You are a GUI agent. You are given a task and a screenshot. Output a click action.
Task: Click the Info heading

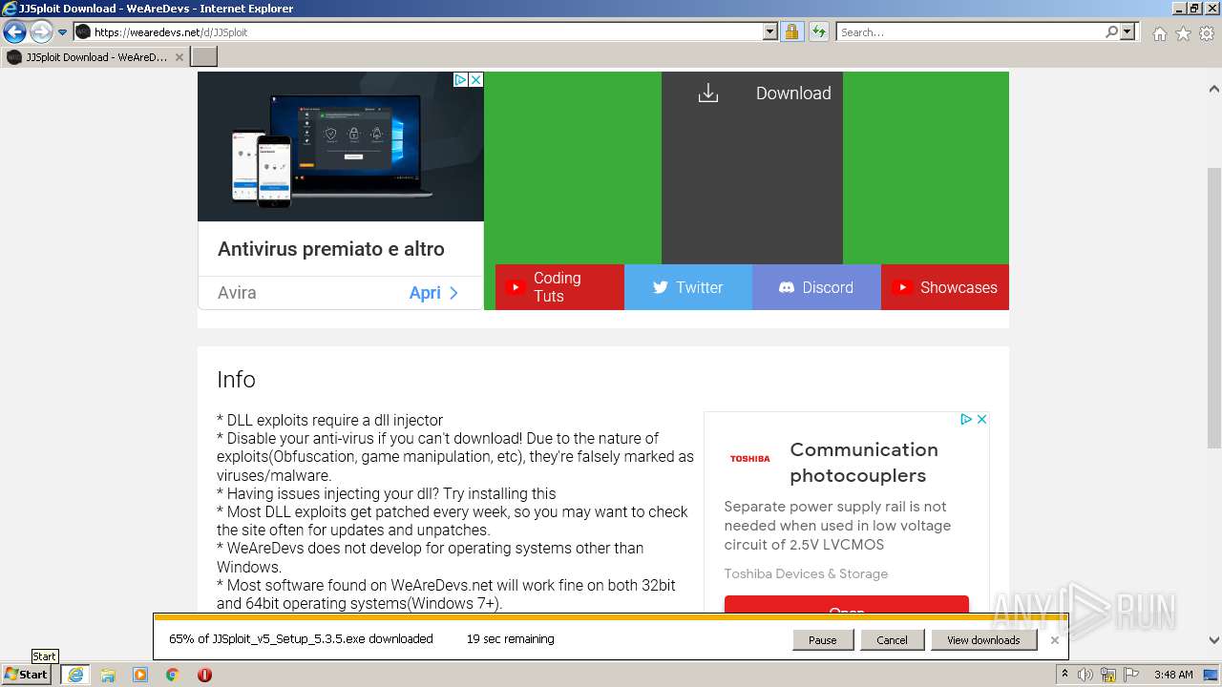pos(236,380)
